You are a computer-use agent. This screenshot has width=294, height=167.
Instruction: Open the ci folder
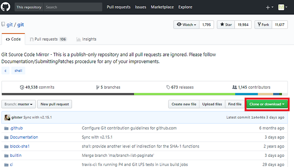[x=11, y=165]
